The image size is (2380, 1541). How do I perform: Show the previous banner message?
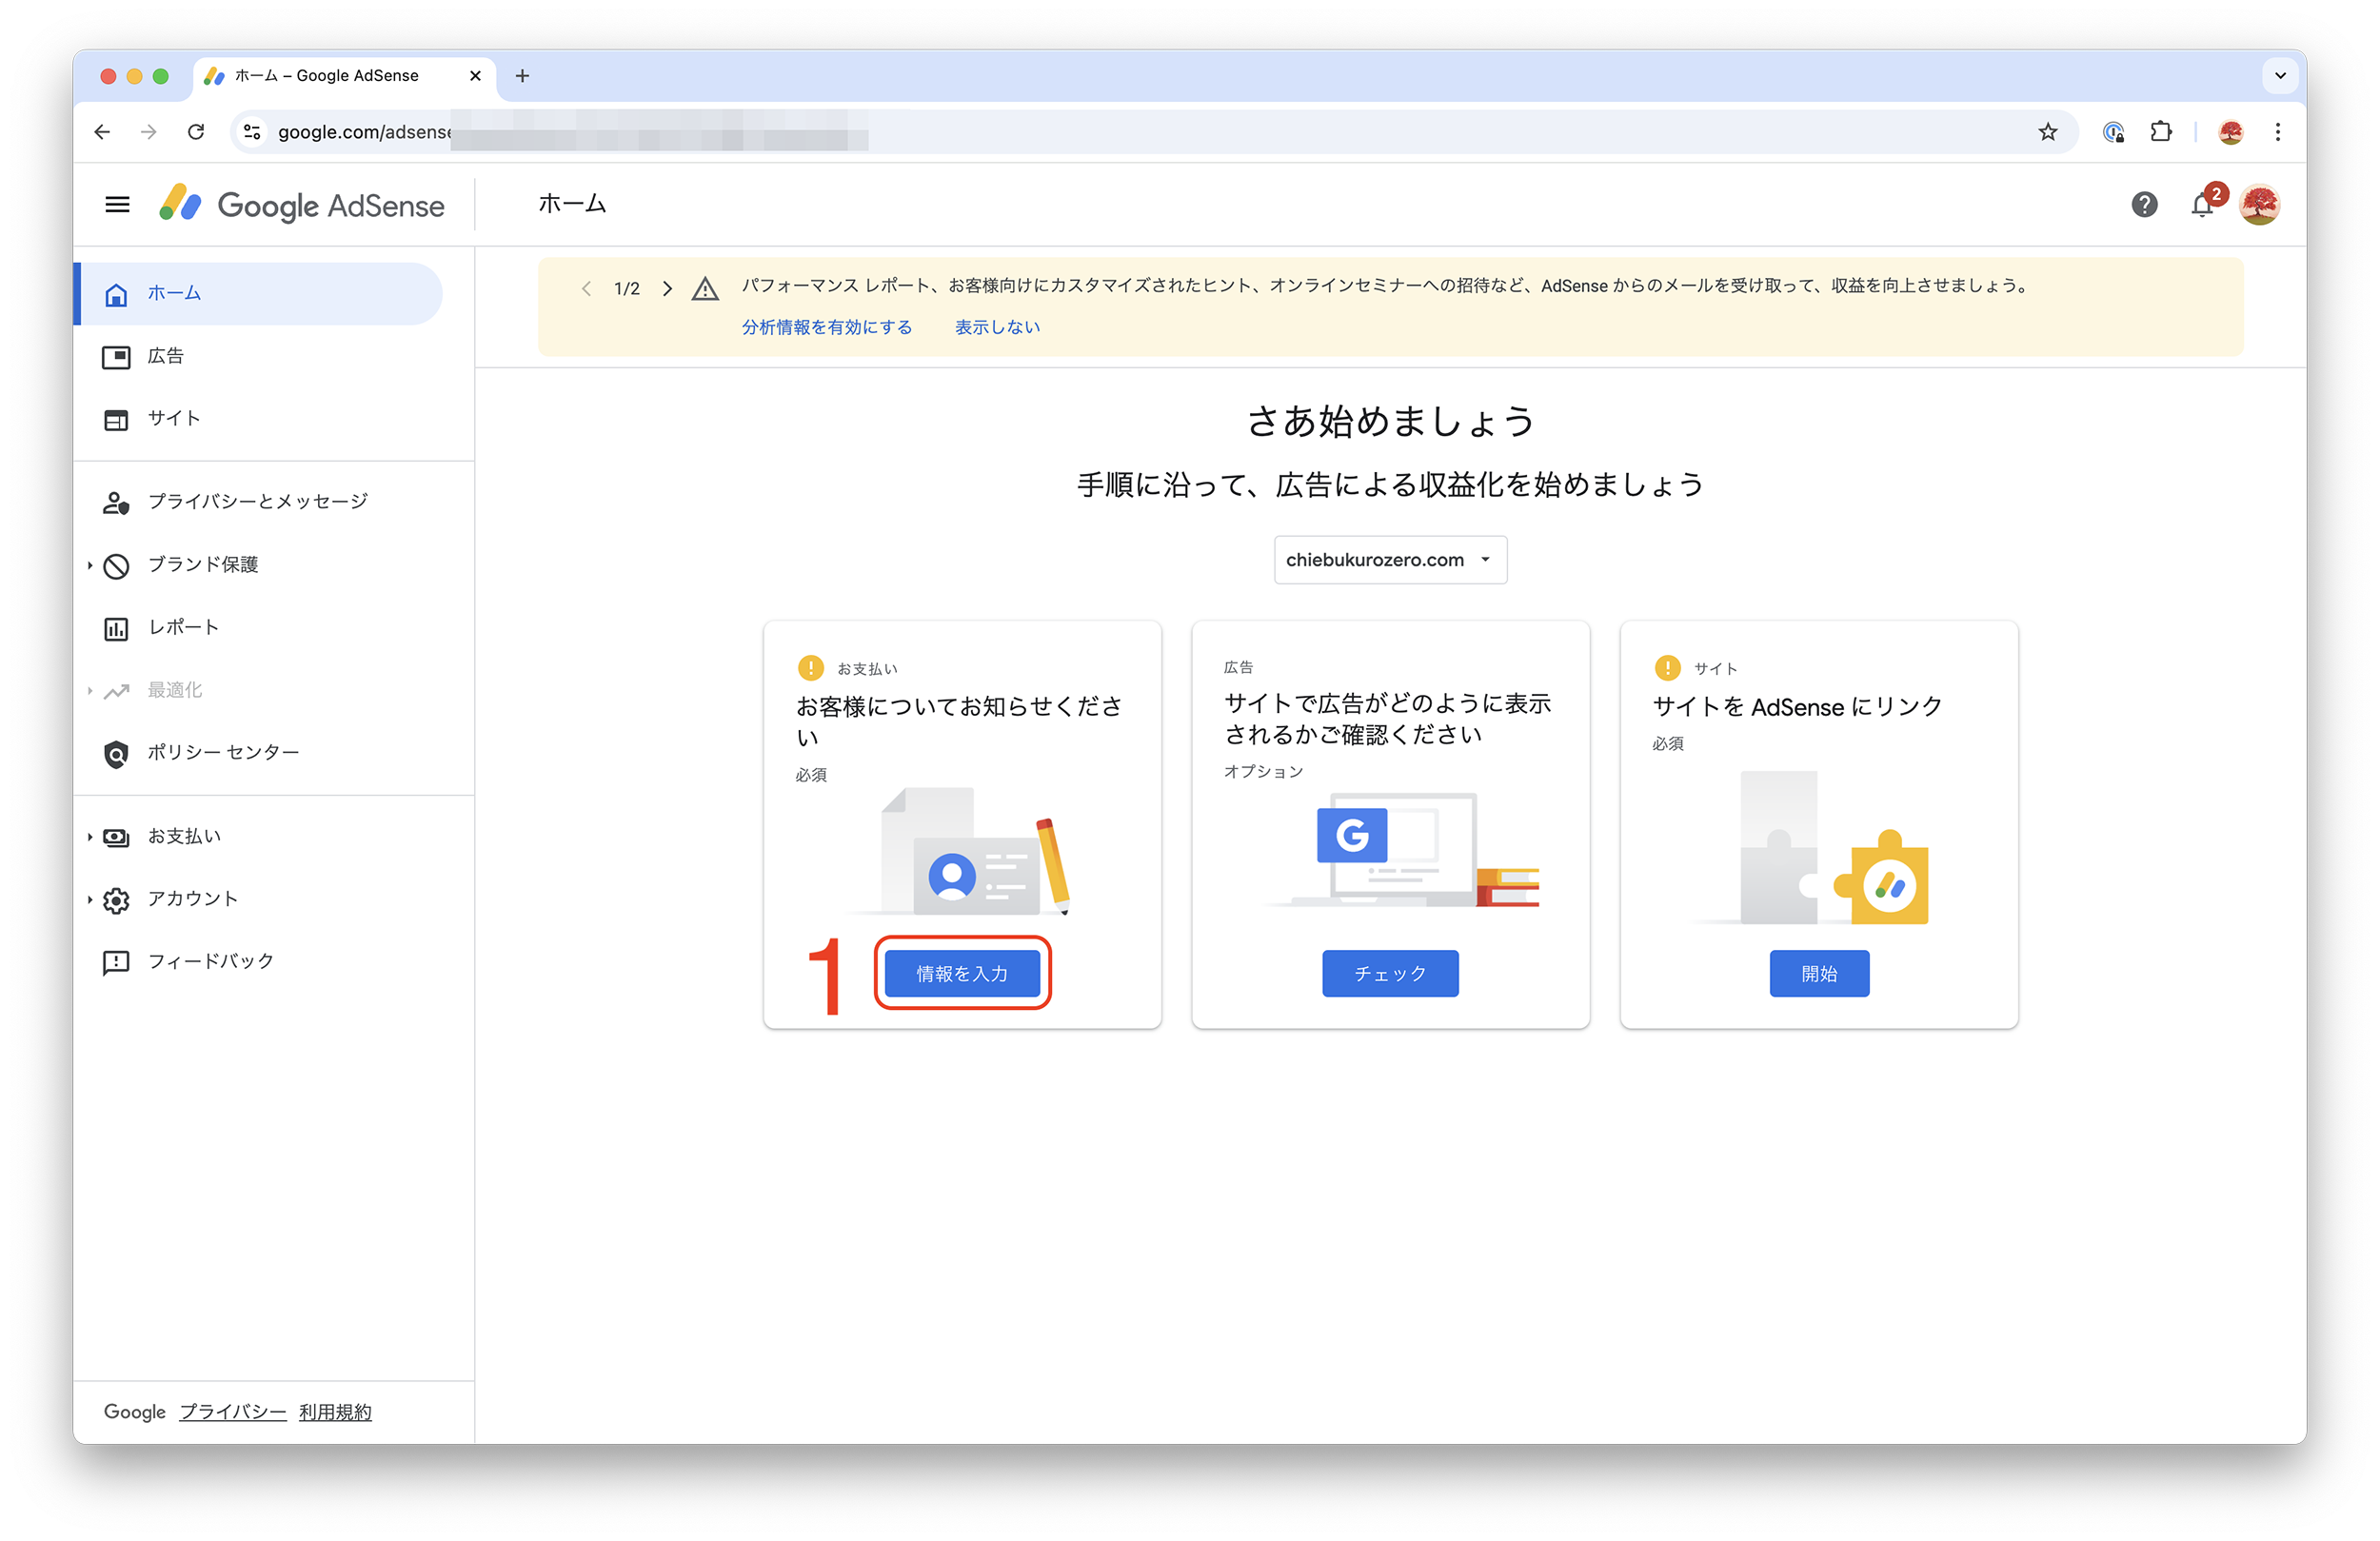586,289
